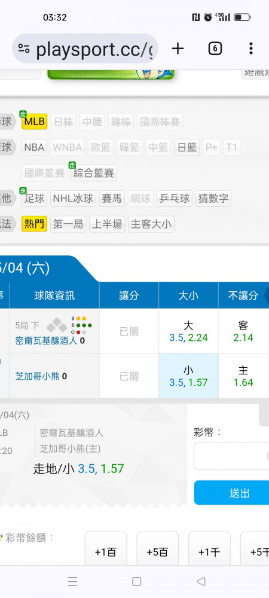Choose the 熱門 play type
The image size is (269, 598).
point(34,224)
